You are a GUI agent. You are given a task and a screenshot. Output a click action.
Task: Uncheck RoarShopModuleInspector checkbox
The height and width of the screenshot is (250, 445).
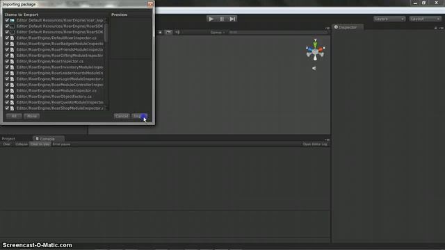pyautogui.click(x=7, y=108)
